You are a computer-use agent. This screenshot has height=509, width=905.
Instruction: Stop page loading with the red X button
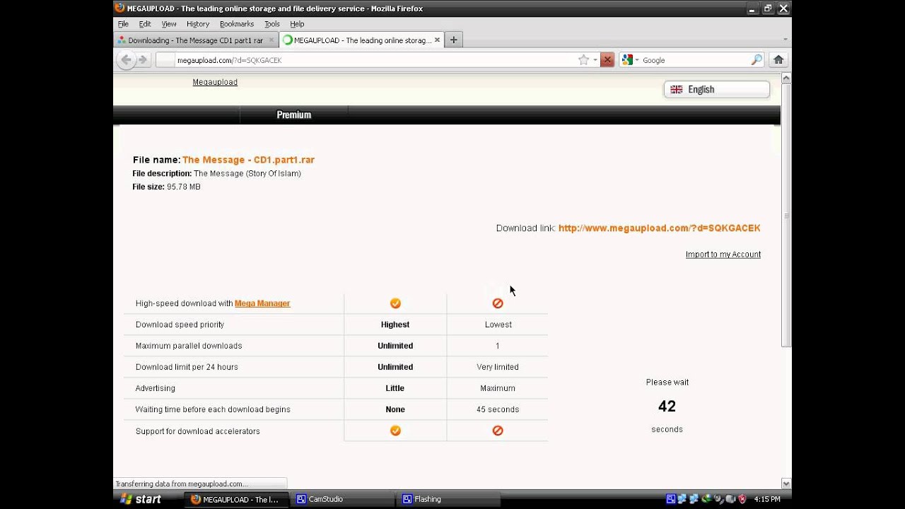607,60
